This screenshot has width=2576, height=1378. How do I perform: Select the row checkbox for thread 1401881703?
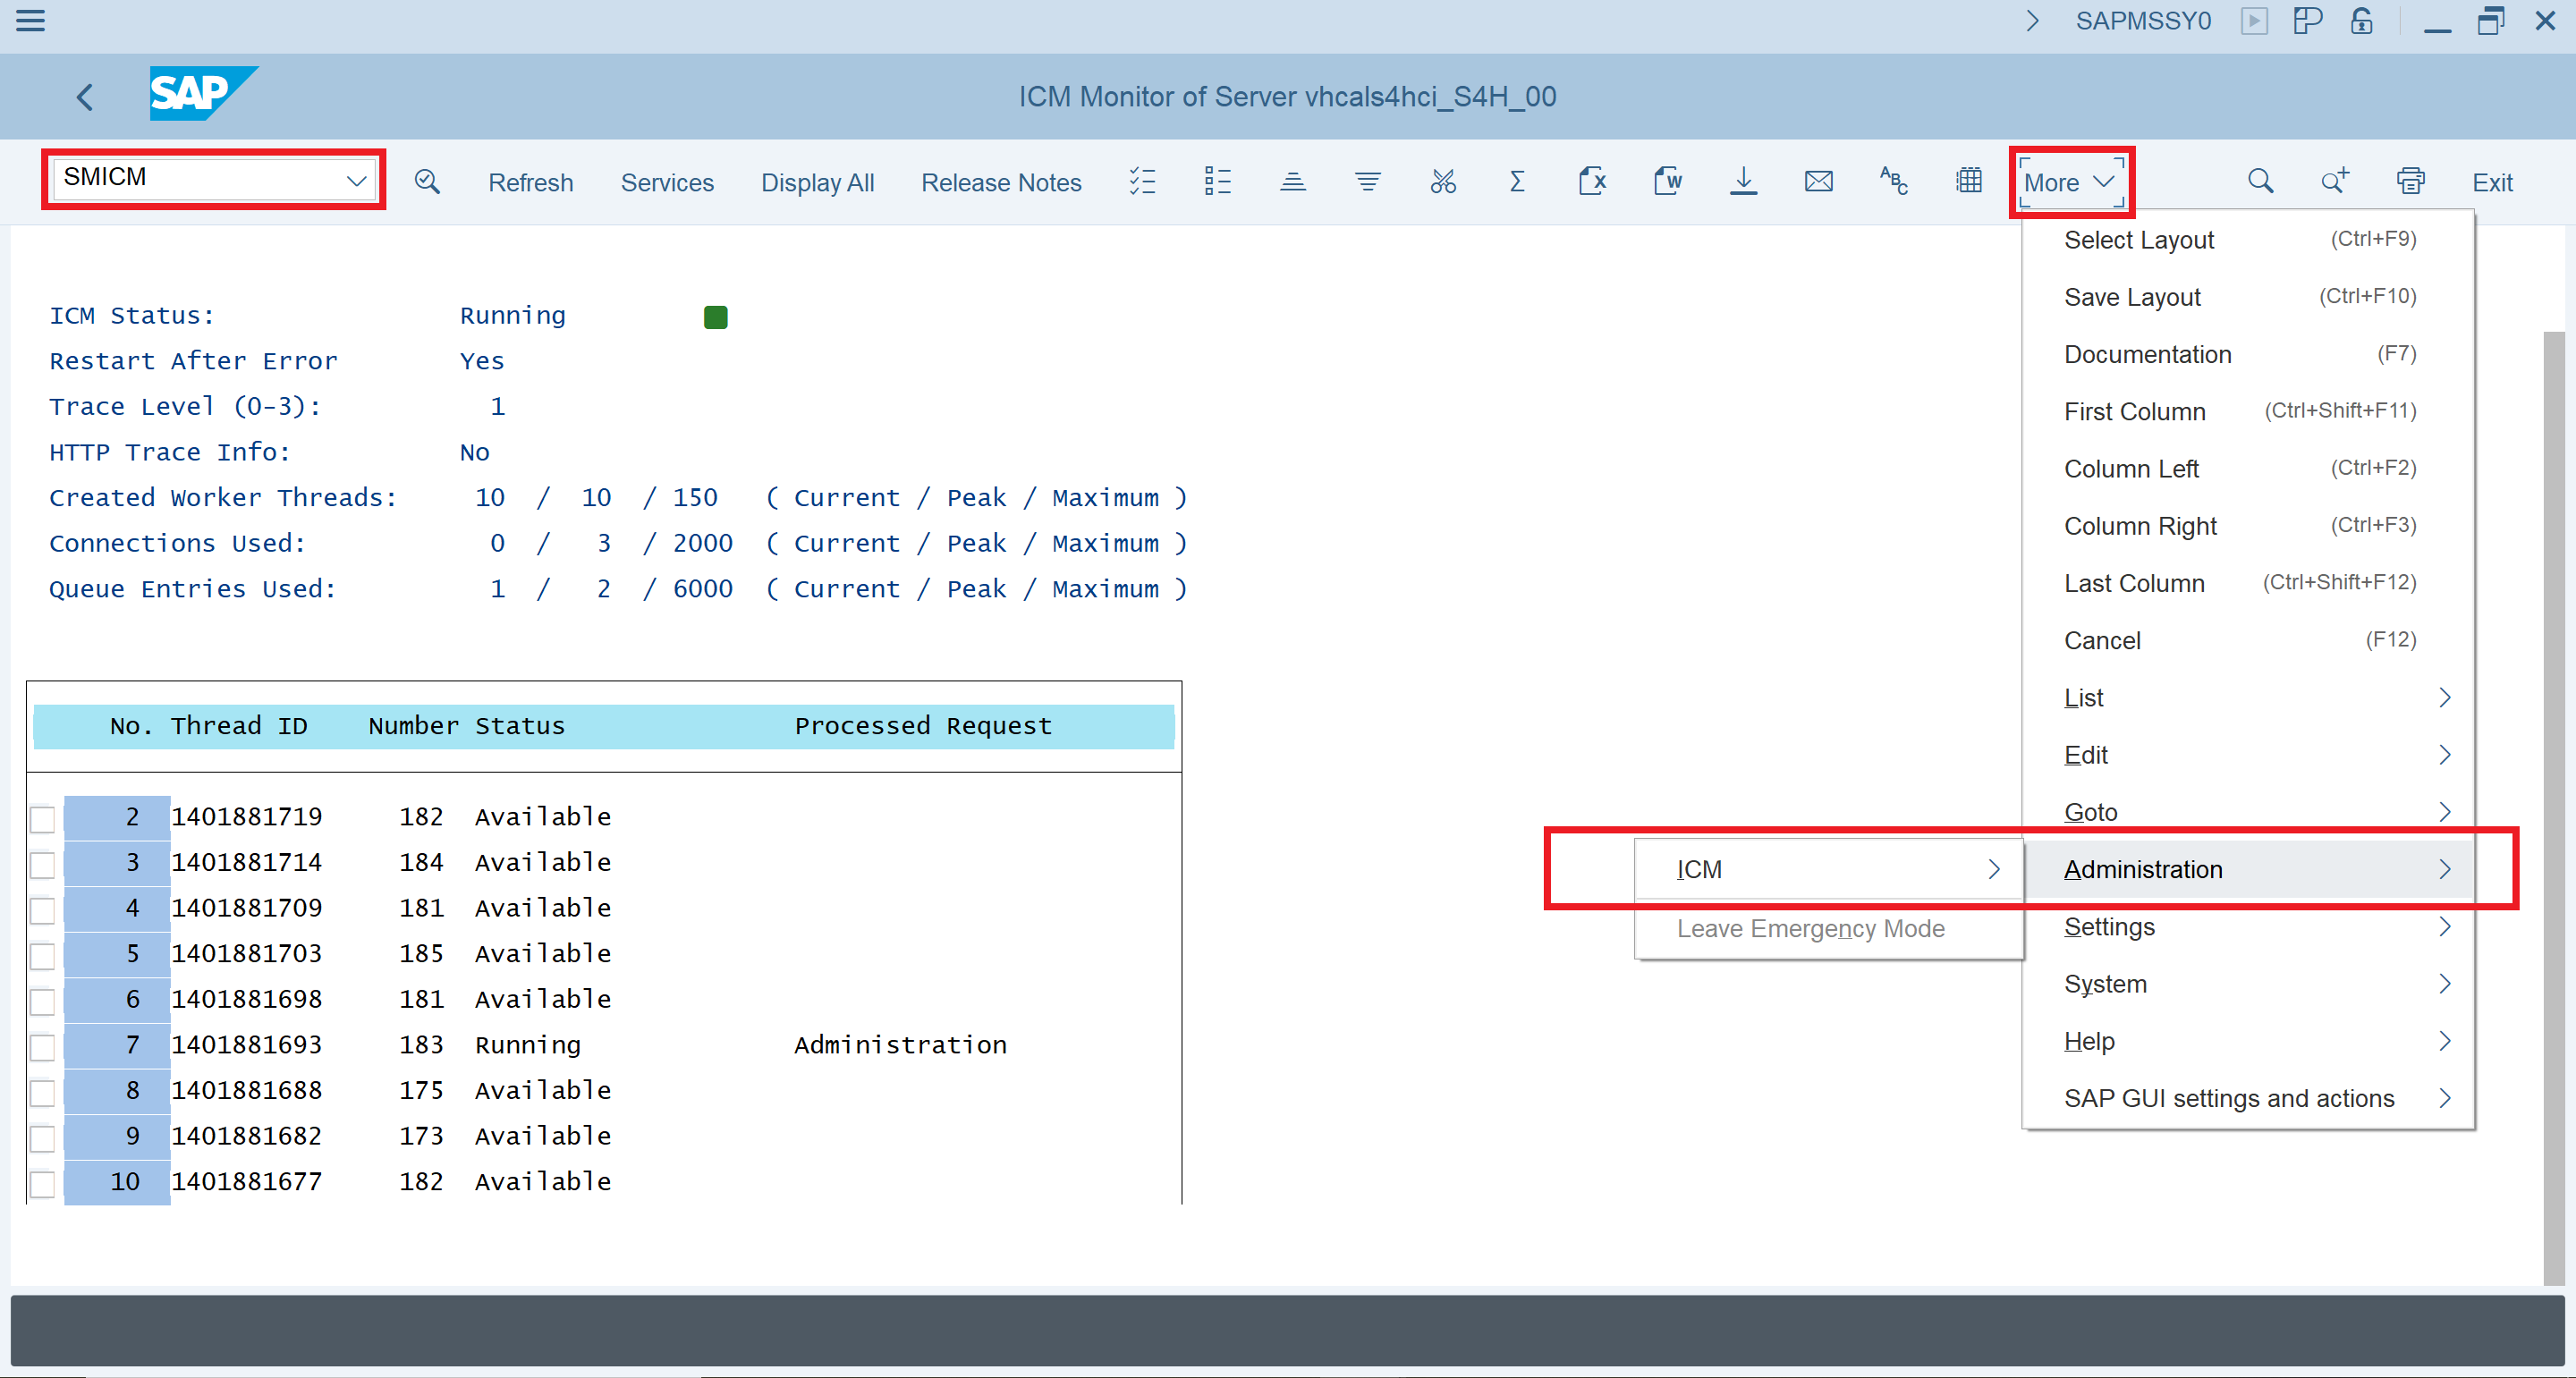click(42, 956)
